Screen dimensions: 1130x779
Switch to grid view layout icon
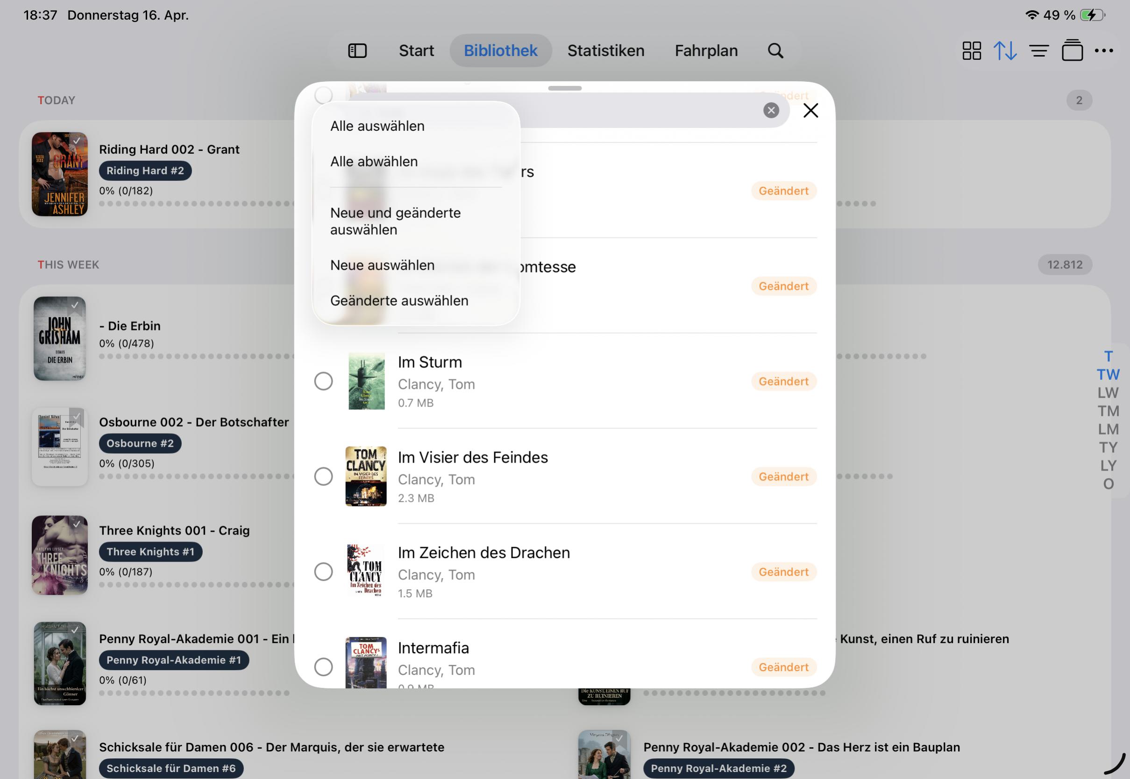point(972,51)
